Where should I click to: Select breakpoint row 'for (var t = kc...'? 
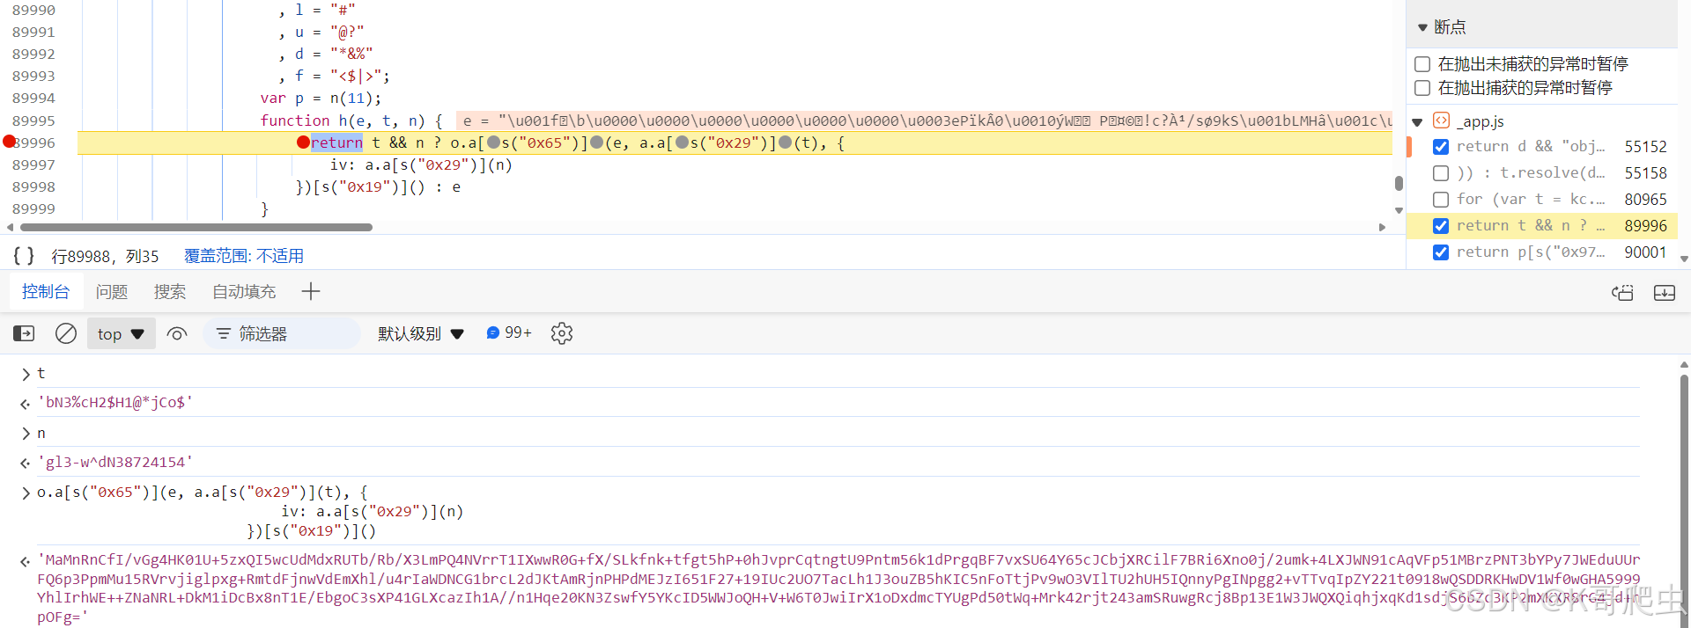[x=1542, y=200]
